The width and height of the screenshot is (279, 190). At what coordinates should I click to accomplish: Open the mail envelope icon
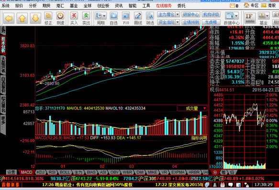(233, 6)
